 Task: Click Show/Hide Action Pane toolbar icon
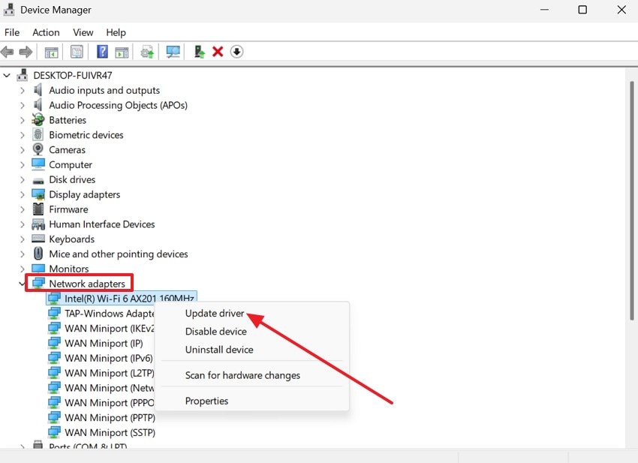[x=122, y=52]
